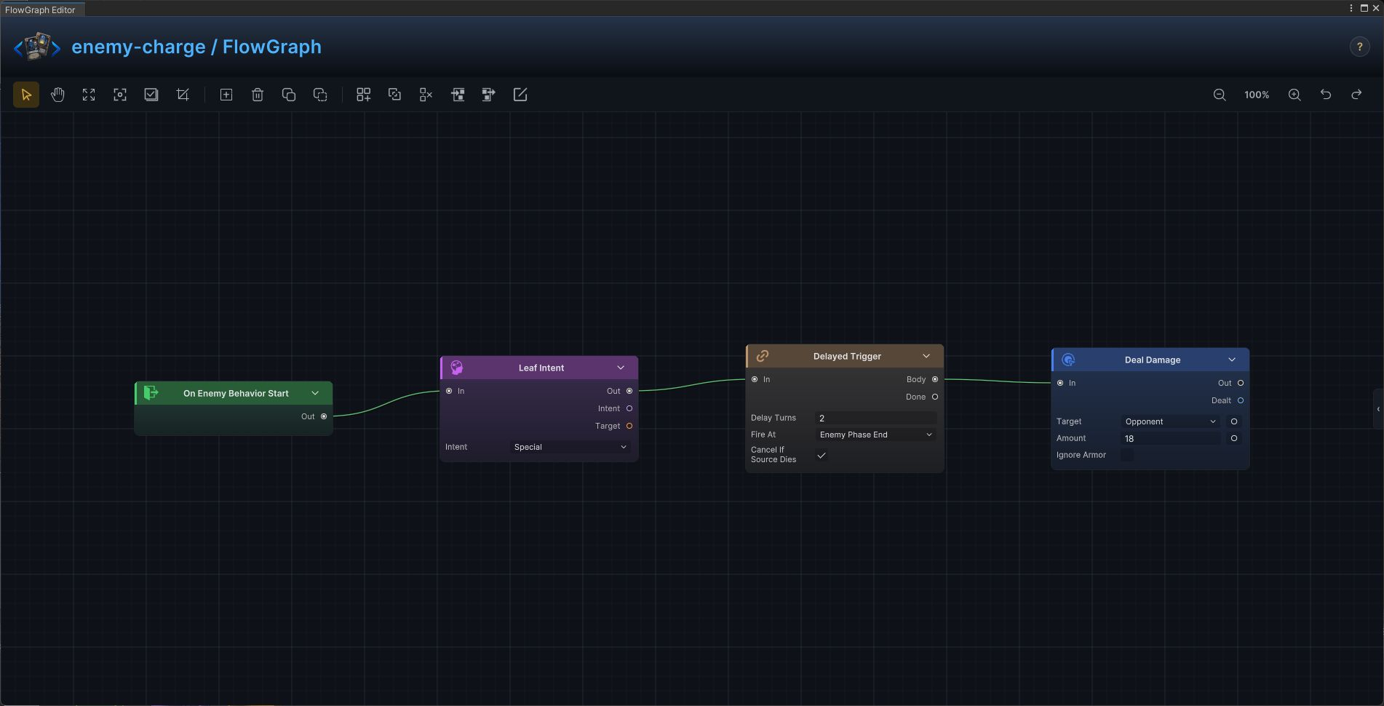Click the import-into-blocks arrow icon

[458, 95]
